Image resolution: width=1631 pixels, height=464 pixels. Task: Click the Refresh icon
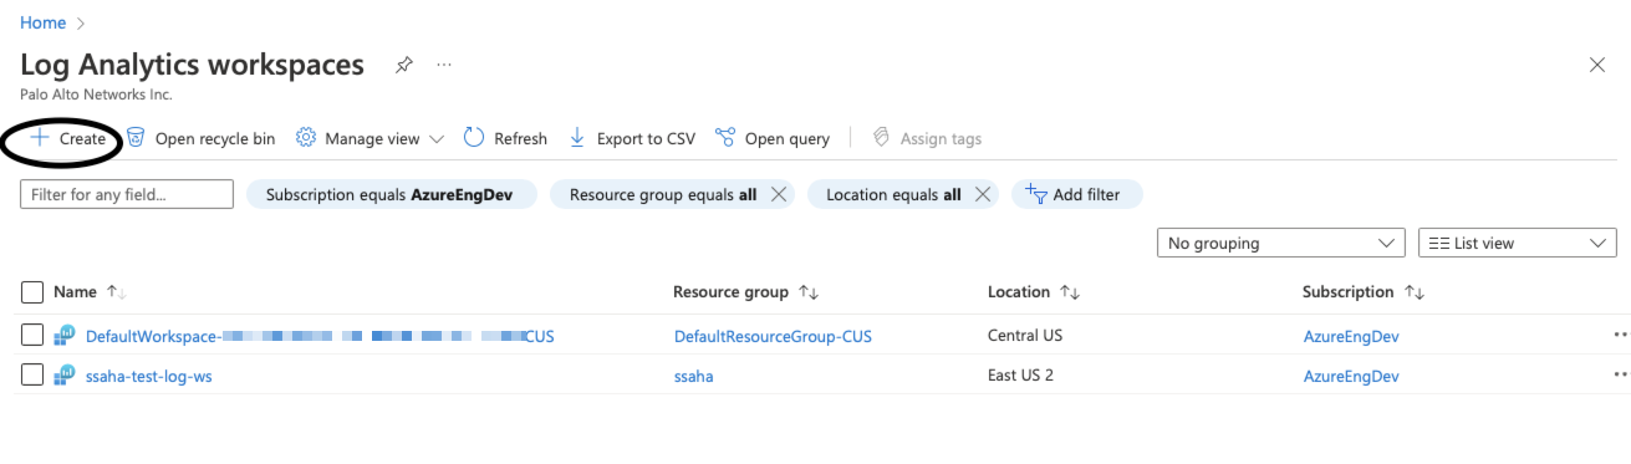(473, 137)
